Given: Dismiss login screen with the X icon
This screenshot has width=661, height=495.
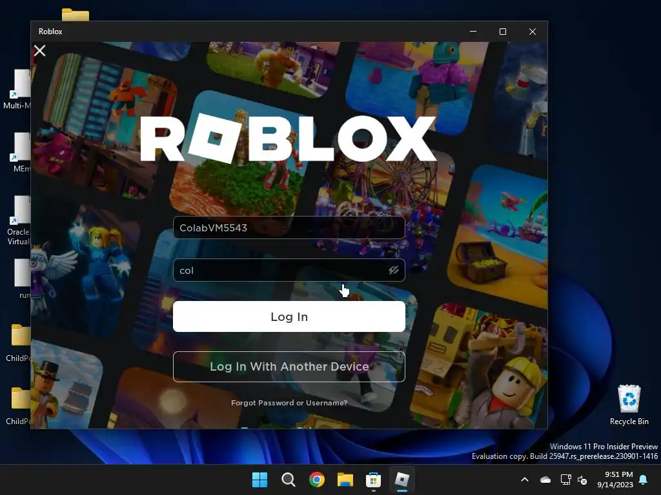Looking at the screenshot, I should (39, 50).
